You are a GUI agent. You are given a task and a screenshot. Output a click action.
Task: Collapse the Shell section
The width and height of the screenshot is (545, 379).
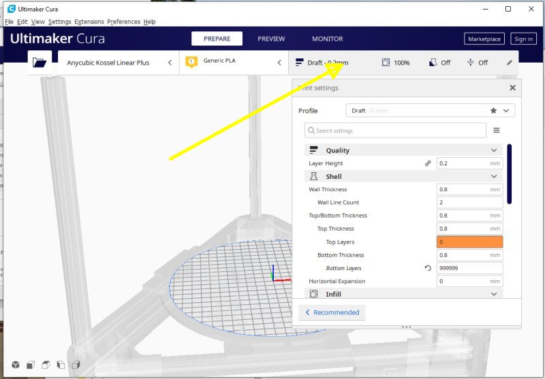tap(494, 176)
